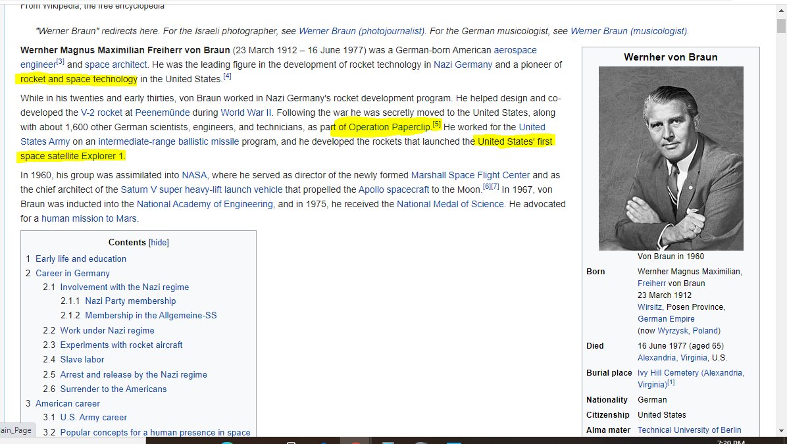Follow the NASA link
This screenshot has width=787, height=444.
click(x=194, y=176)
